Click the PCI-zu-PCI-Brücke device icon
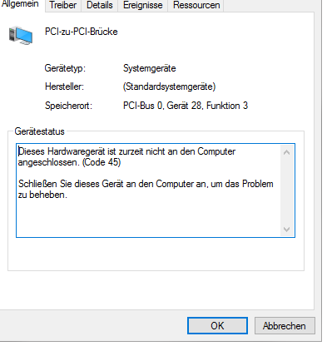 (x=21, y=35)
